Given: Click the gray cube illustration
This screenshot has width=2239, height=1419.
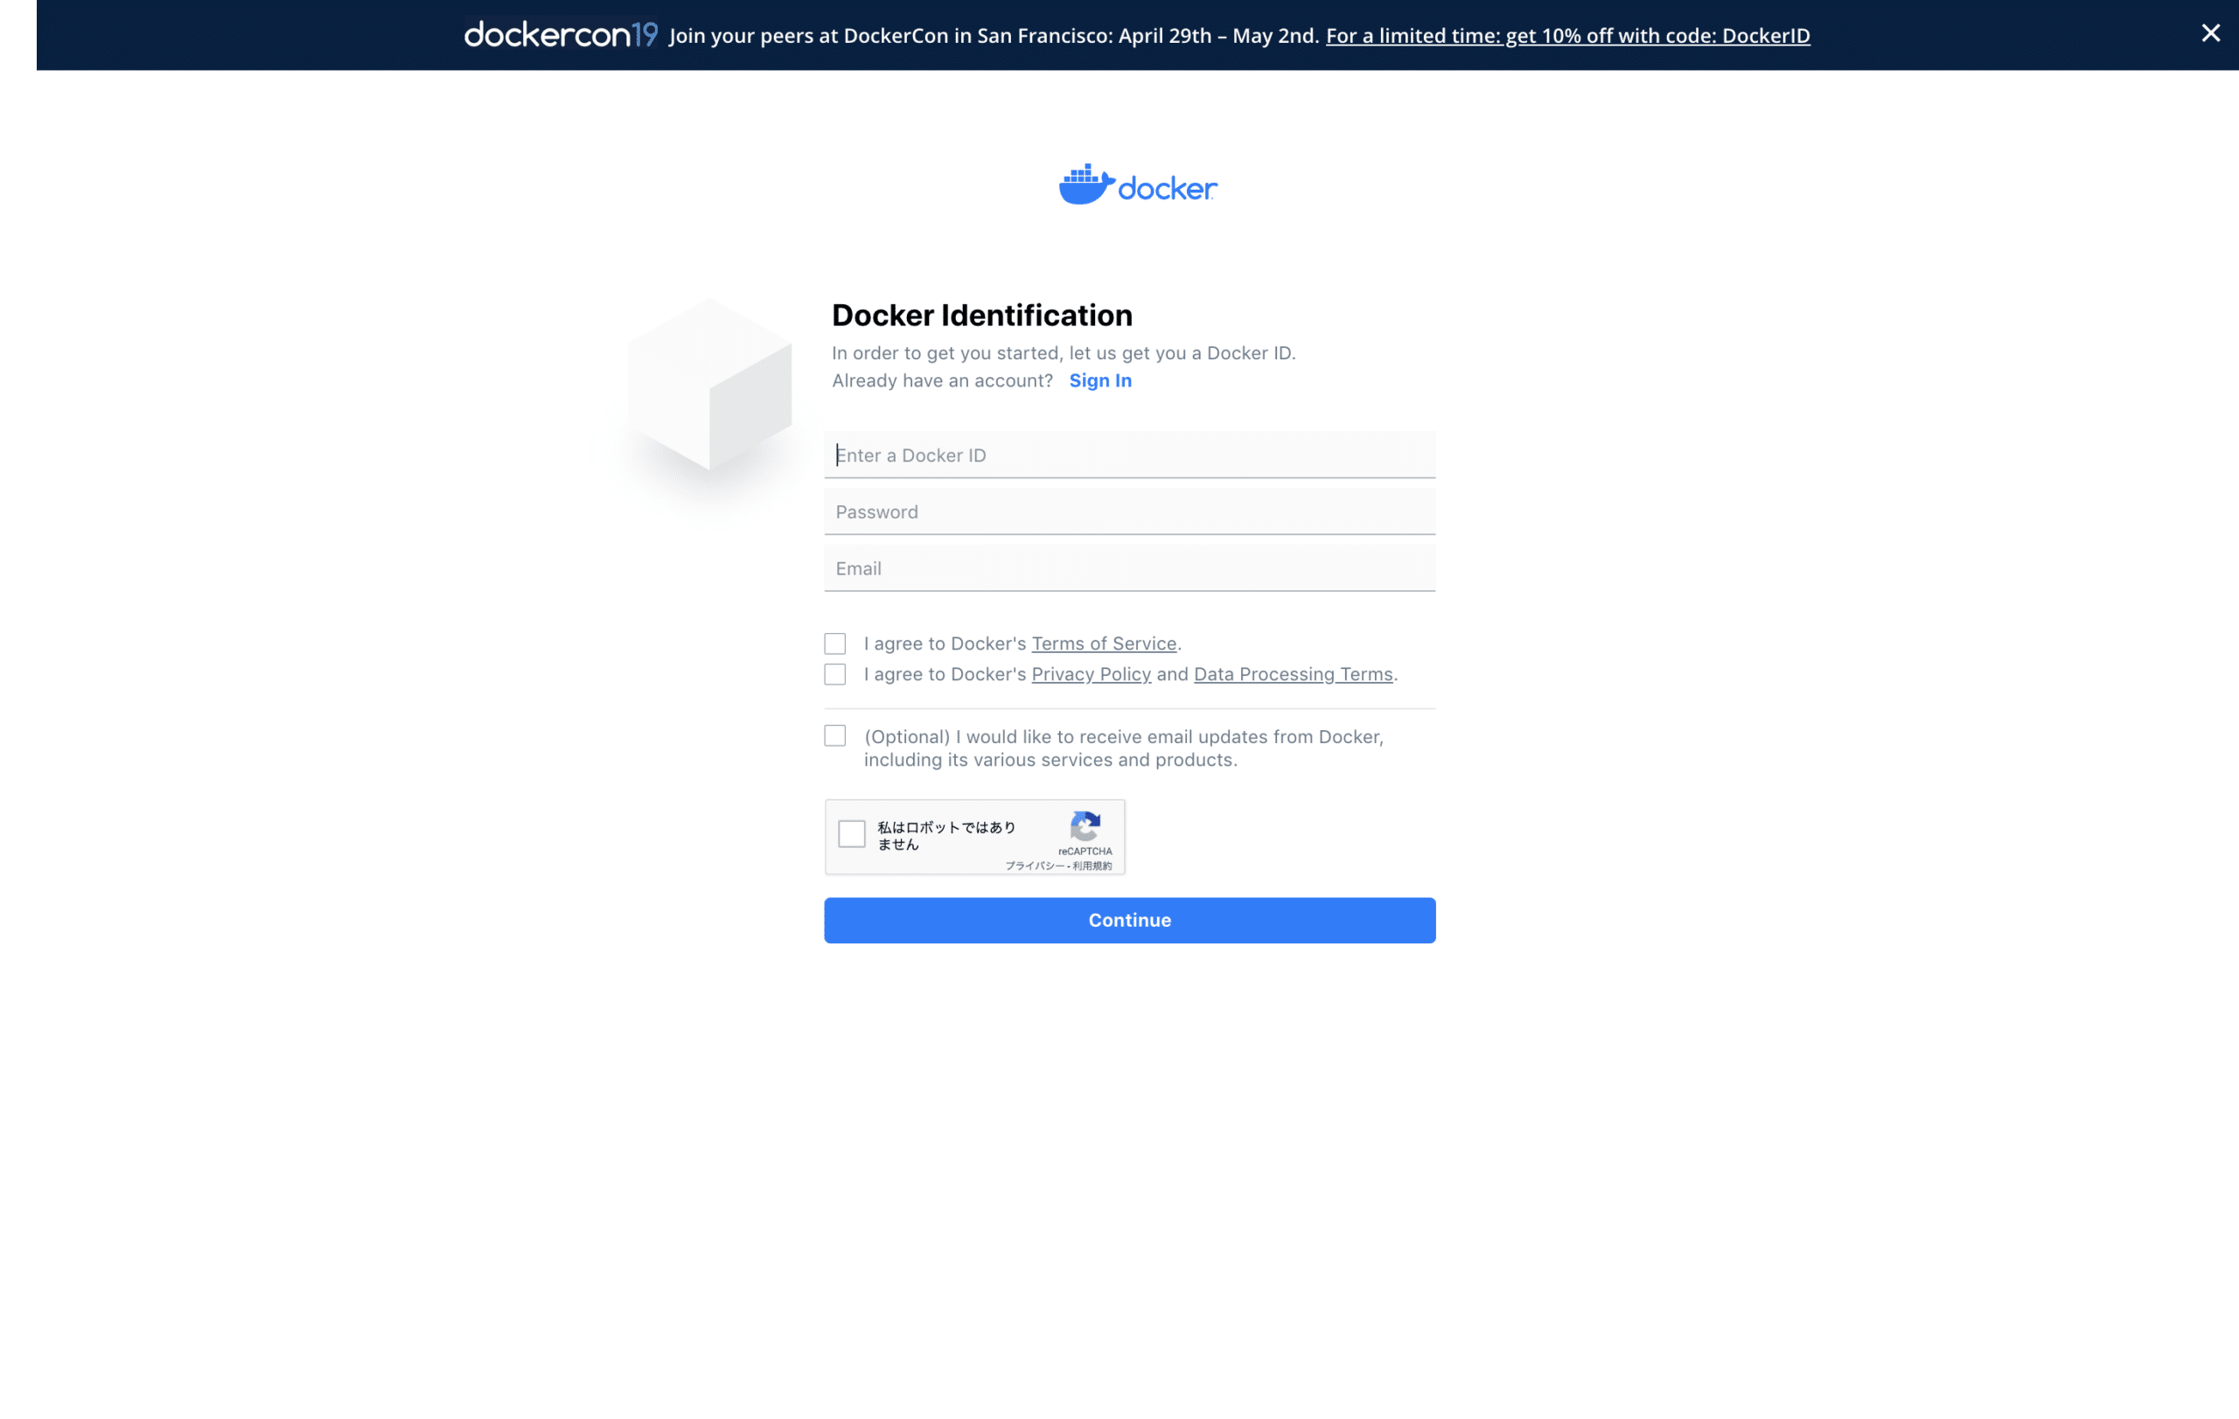Looking at the screenshot, I should [x=708, y=384].
